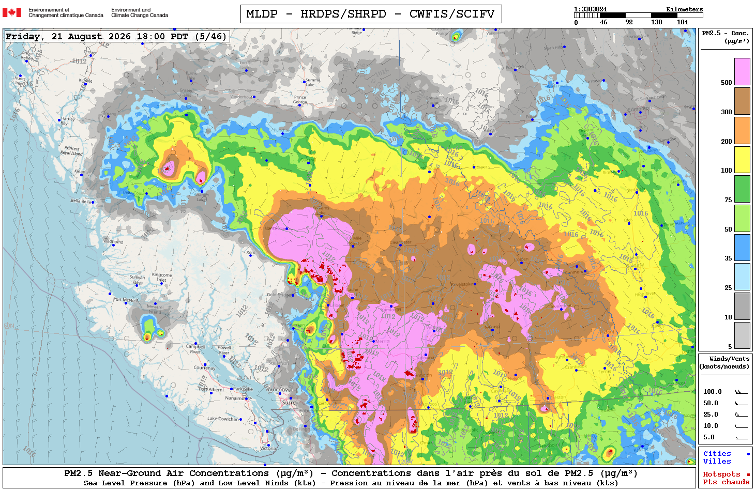Click the scale bar number 184
The width and height of the screenshot is (755, 491).
click(683, 22)
